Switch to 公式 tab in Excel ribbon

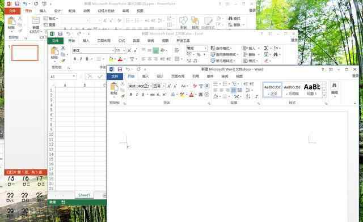click(x=122, y=40)
